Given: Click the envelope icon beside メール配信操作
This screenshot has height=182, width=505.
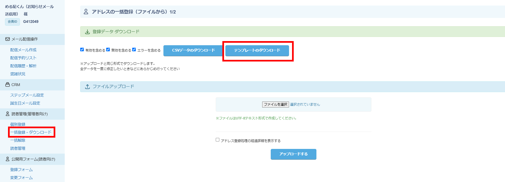Looking at the screenshot, I should 7,39.
